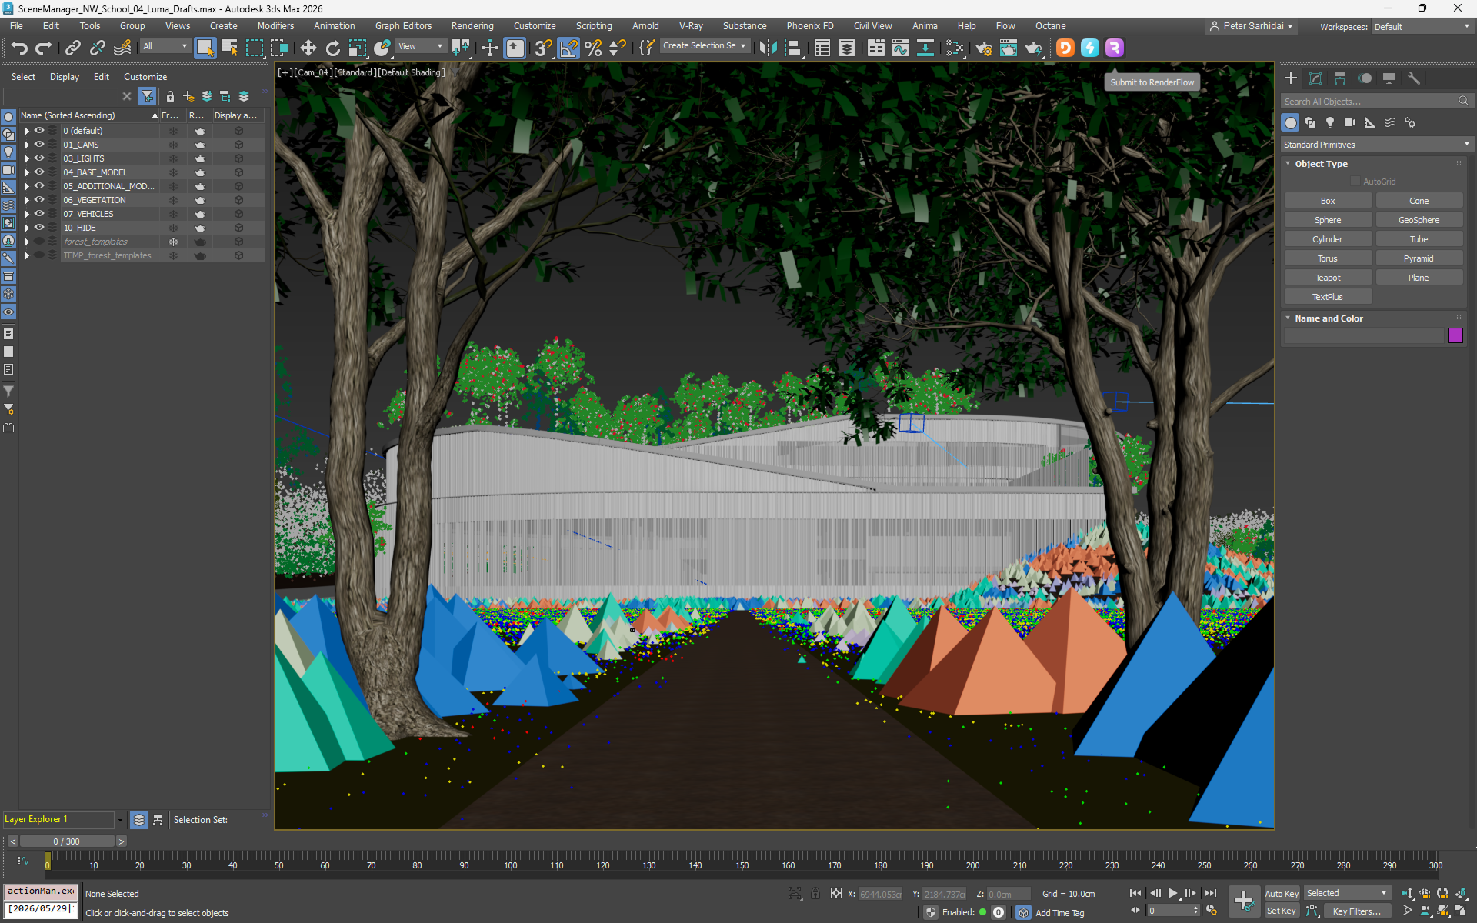Toggle freeze for 04_BASE_MODEL layer
This screenshot has width=1477, height=923.
coord(173,172)
